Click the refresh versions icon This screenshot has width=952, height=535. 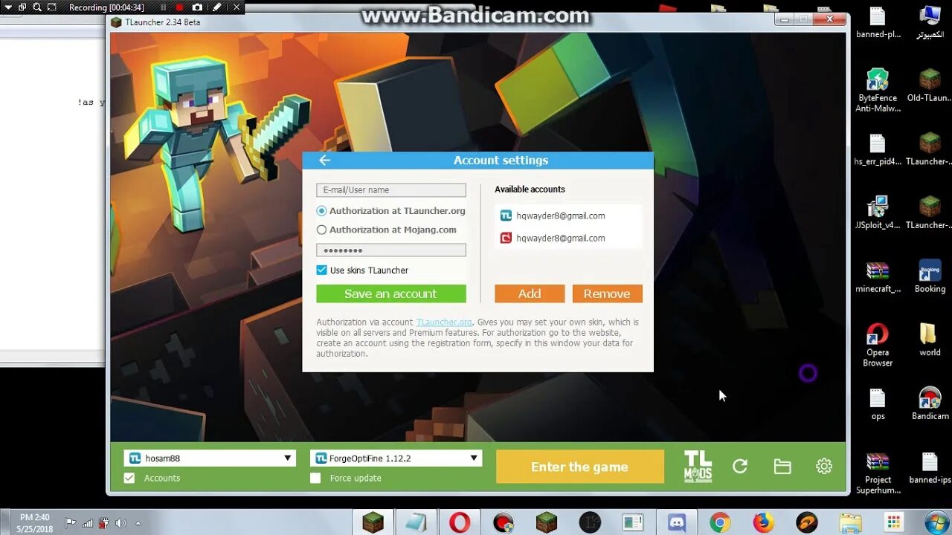[740, 466]
